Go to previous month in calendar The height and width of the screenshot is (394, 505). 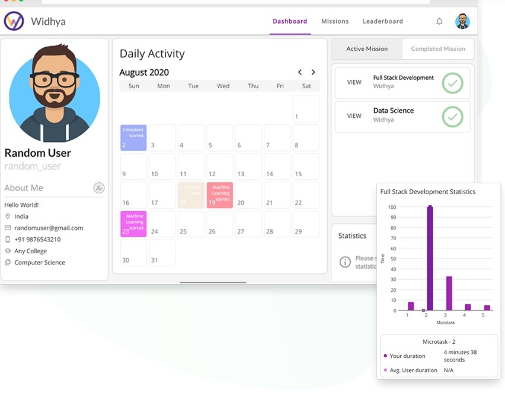pyautogui.click(x=300, y=72)
